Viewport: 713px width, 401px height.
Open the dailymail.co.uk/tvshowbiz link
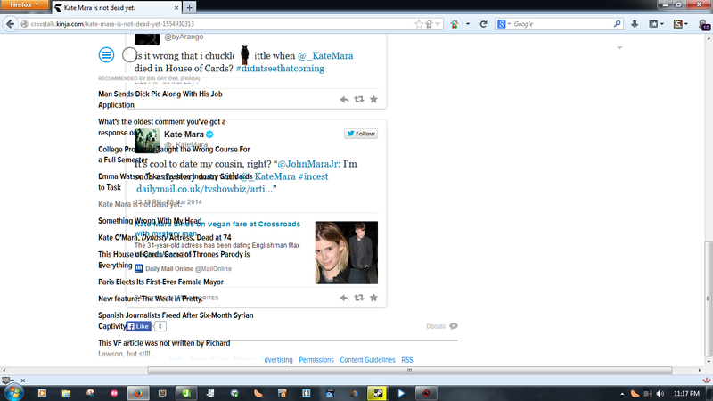click(x=205, y=189)
